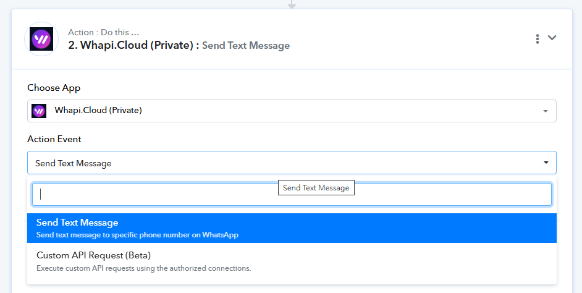Choose Custom API Request (Beta) option
This screenshot has height=293, width=582.
coord(292,261)
